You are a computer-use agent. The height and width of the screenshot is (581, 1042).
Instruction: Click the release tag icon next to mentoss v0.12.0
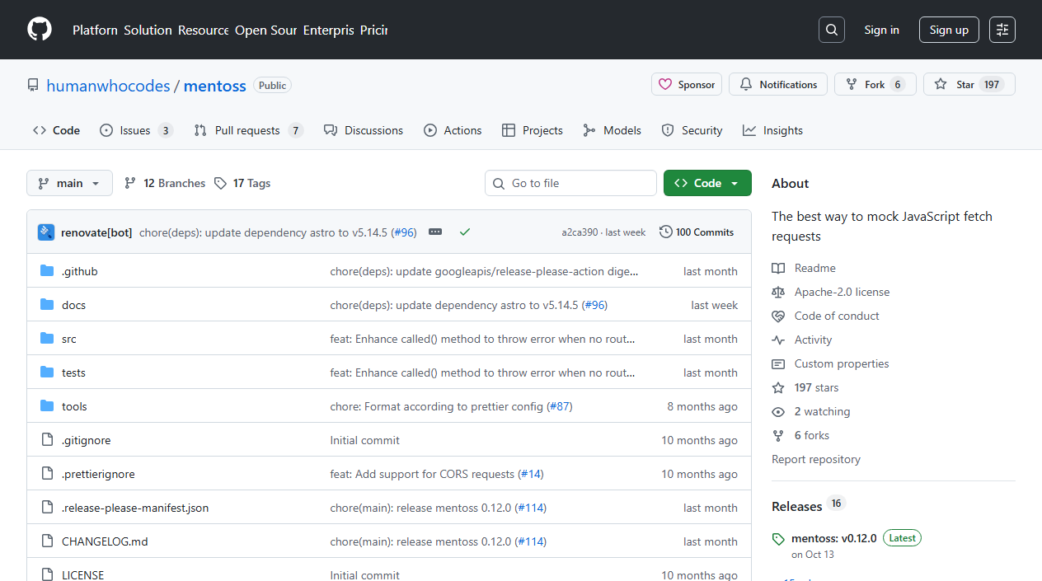(778, 539)
